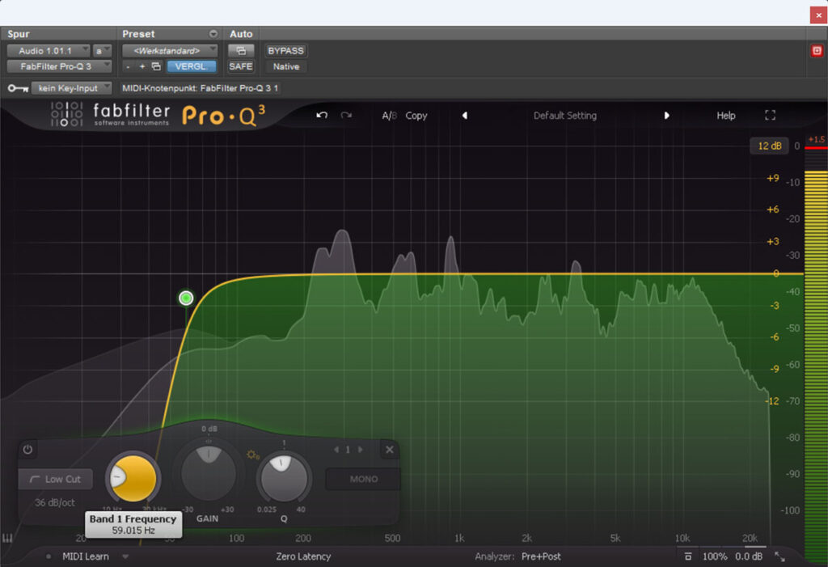The image size is (828, 567).
Task: Click the red target button at top right
Action: (x=817, y=51)
